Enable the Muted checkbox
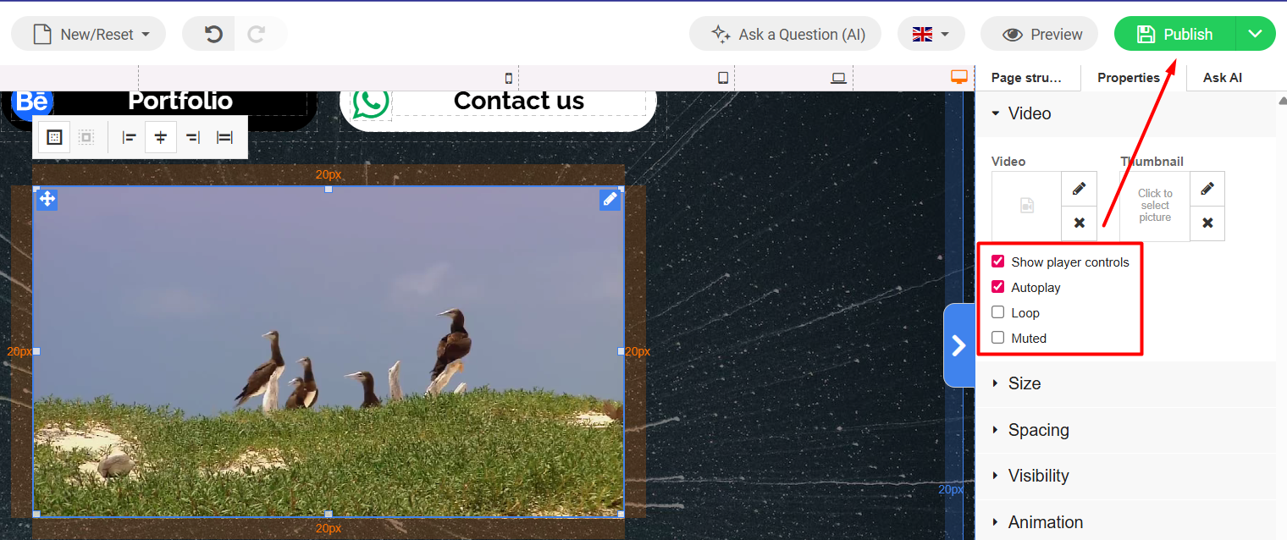Screen dimensions: 1287x540 tap(998, 338)
